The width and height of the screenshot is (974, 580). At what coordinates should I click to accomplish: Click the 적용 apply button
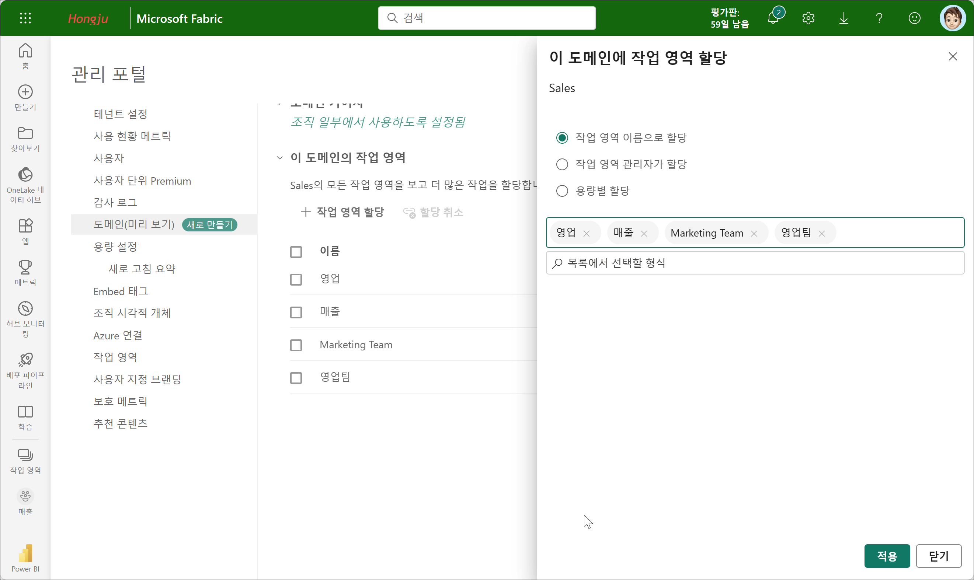pos(887,556)
